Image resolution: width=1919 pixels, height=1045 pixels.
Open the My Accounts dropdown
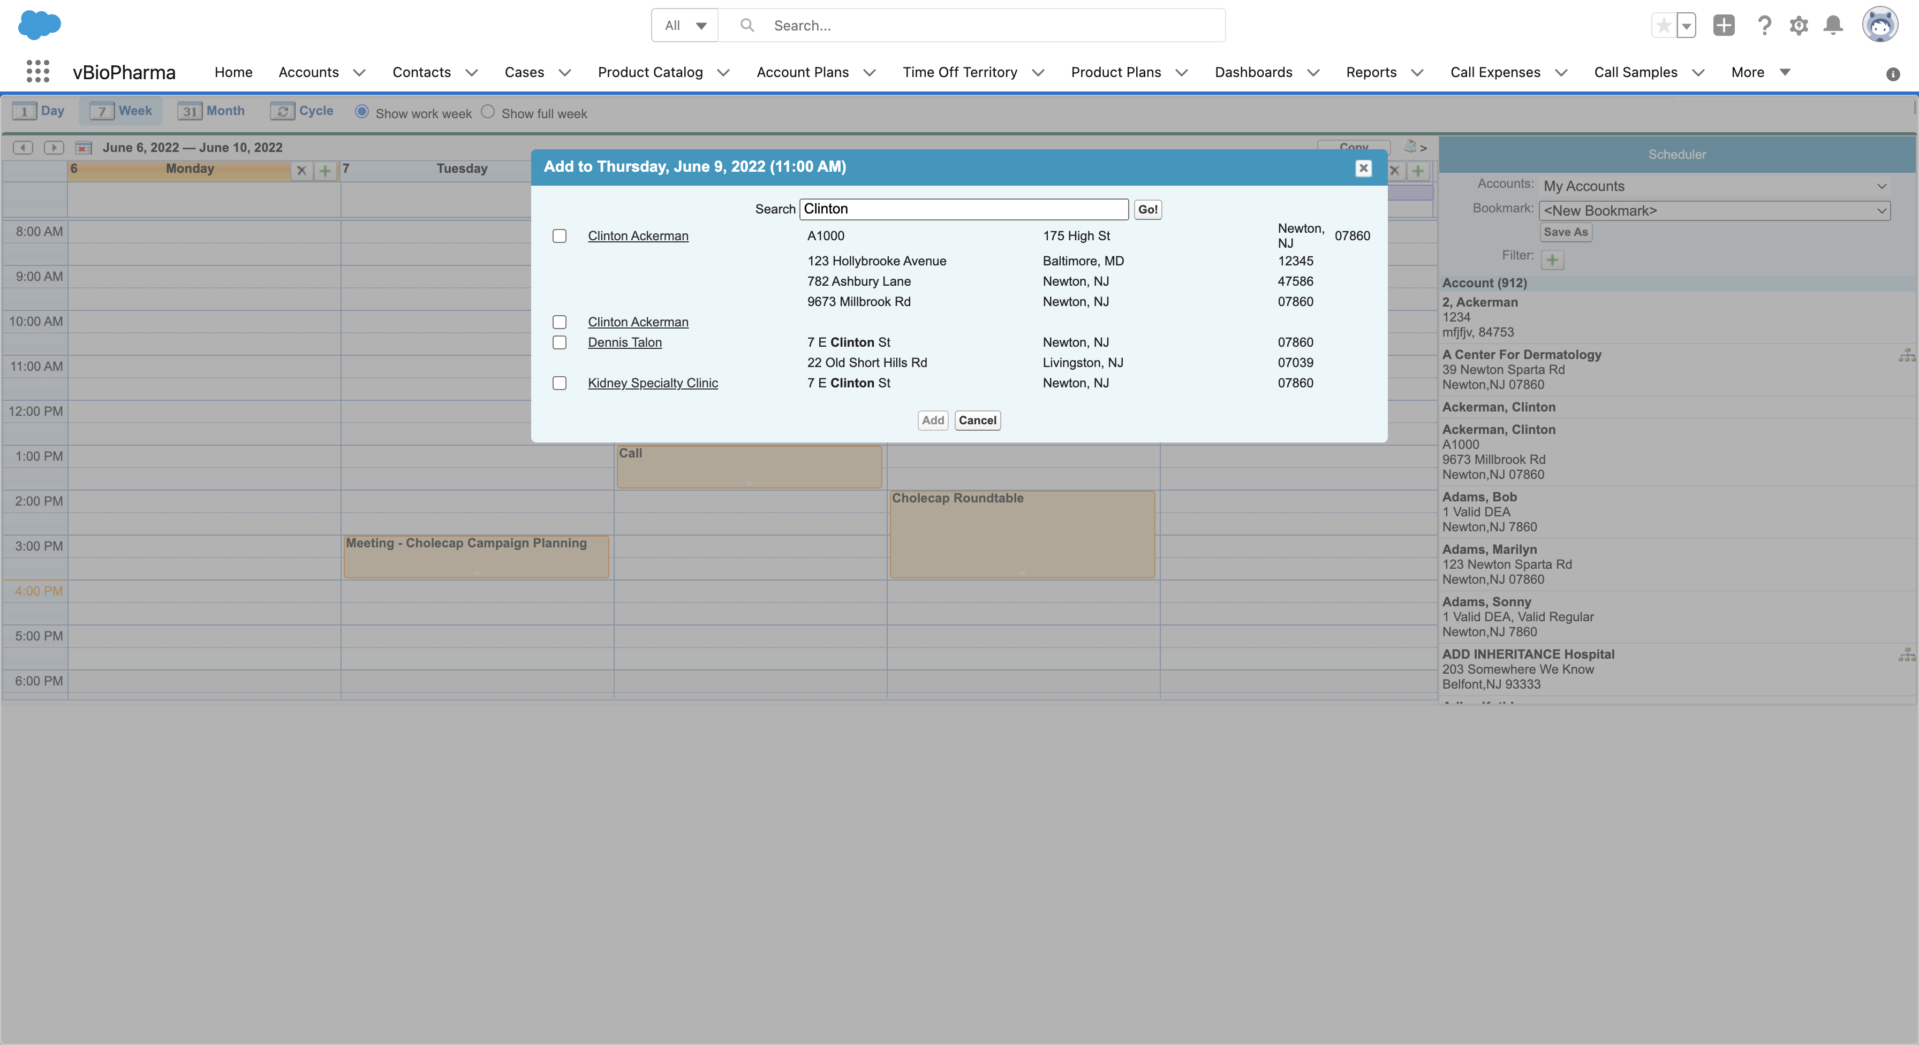[x=1714, y=186]
